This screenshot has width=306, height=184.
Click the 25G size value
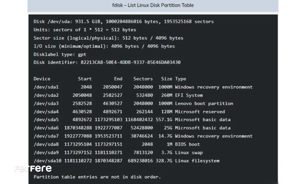[x=168, y=128]
